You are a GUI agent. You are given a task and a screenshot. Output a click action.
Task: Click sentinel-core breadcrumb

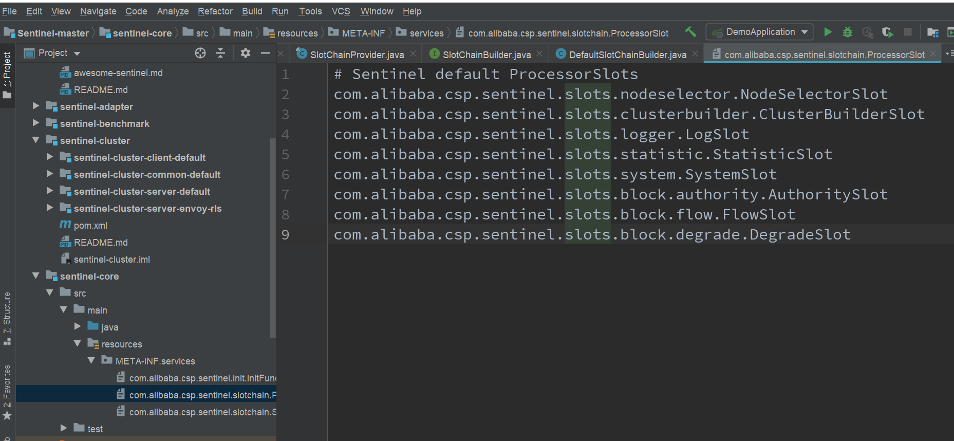142,33
